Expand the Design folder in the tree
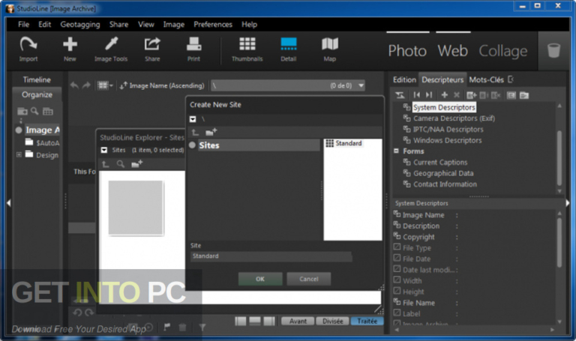 pos(19,155)
